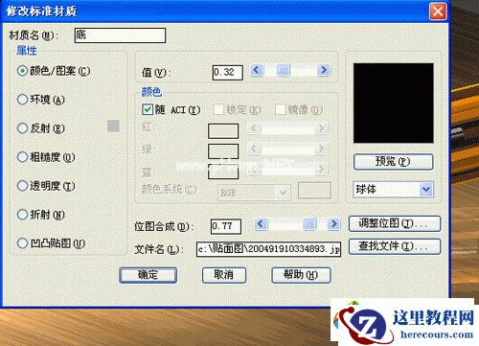Click the 查找文件 button
Image resolution: width=479 pixels, height=346 pixels.
(x=395, y=246)
